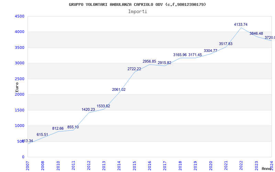This screenshot has height=172, width=275.
Task: Select the 2915.82 data label
Action: pyautogui.click(x=165, y=63)
